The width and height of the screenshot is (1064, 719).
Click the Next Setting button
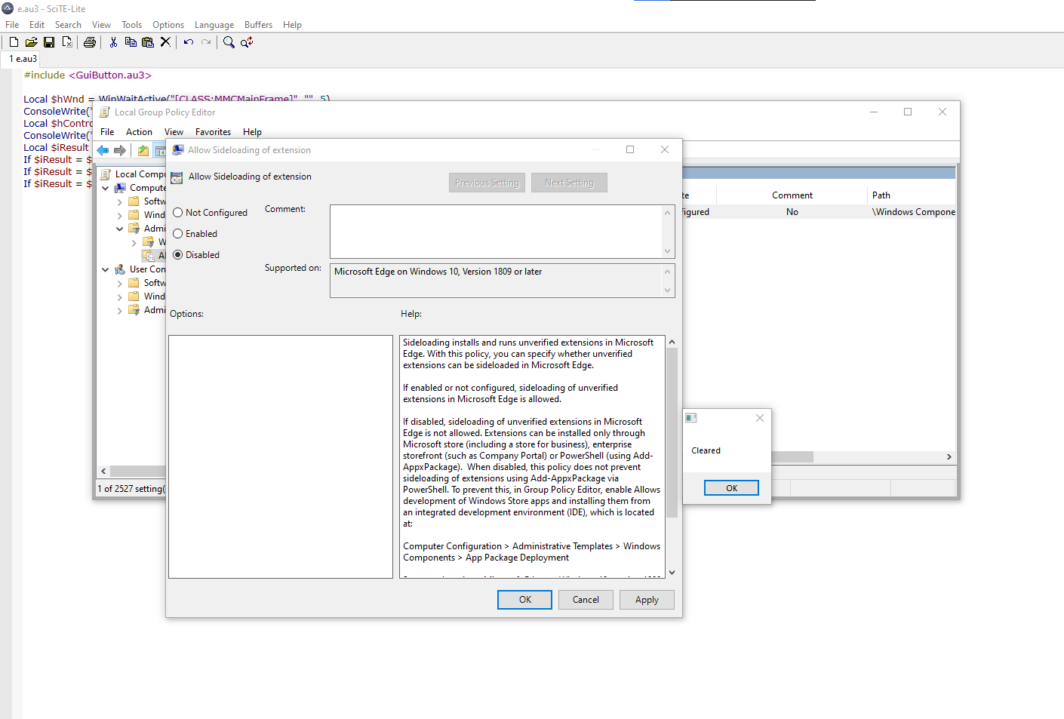coord(569,183)
